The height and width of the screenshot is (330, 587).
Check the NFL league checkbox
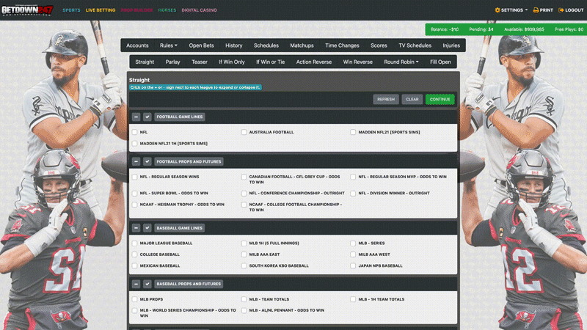[134, 132]
